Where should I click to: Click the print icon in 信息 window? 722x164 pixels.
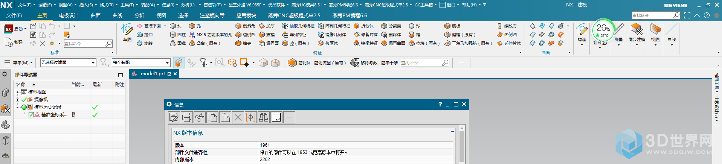click(x=186, y=118)
